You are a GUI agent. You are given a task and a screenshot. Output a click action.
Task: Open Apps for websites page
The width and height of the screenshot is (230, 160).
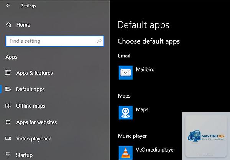pyautogui.click(x=36, y=122)
